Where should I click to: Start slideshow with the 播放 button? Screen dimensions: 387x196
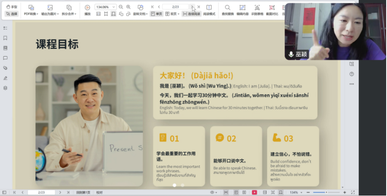(x=87, y=10)
